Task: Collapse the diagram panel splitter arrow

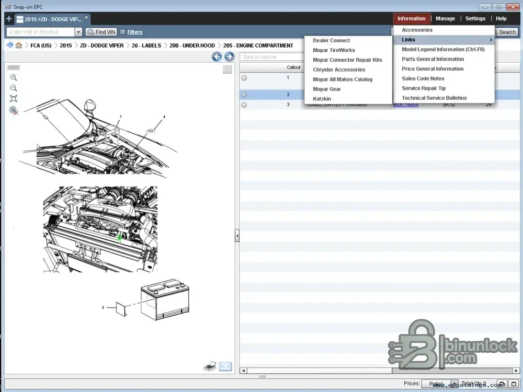Action: (237, 236)
